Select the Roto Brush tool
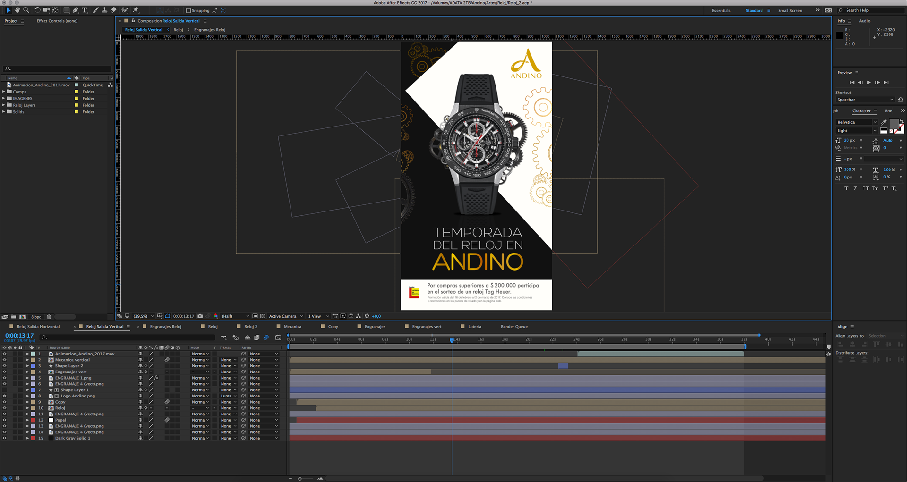The height and width of the screenshot is (482, 907). (x=125, y=10)
